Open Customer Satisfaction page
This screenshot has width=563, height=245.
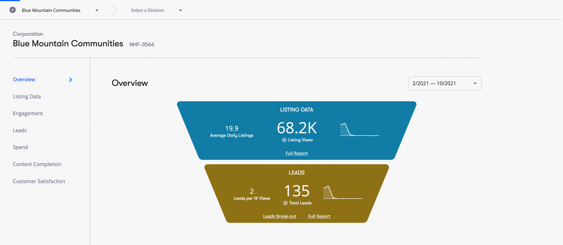(x=39, y=181)
